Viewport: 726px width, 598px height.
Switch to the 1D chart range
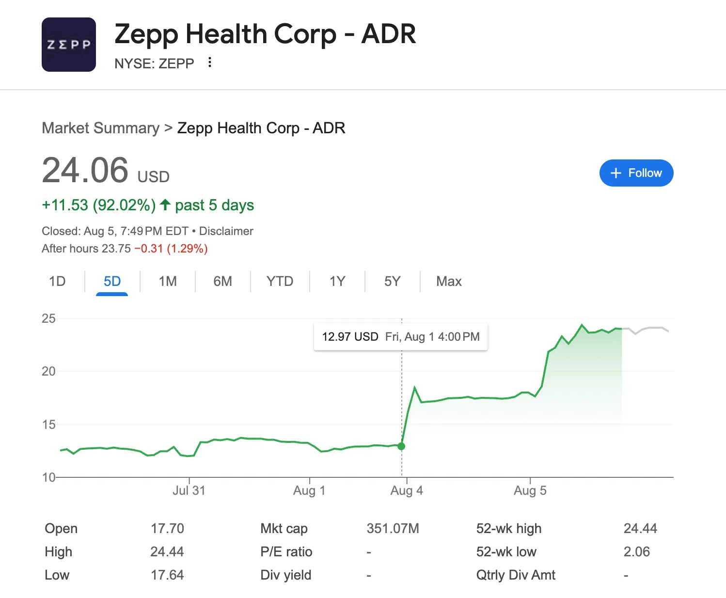[x=57, y=281]
